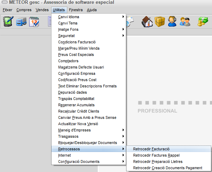212x172 pixels.
Task: Expand Bloquejar/Desbloquejar Documents submenu
Action: point(89,143)
